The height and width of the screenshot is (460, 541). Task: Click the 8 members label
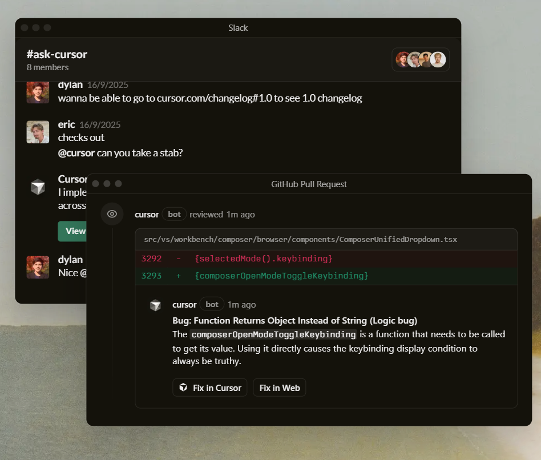47,67
